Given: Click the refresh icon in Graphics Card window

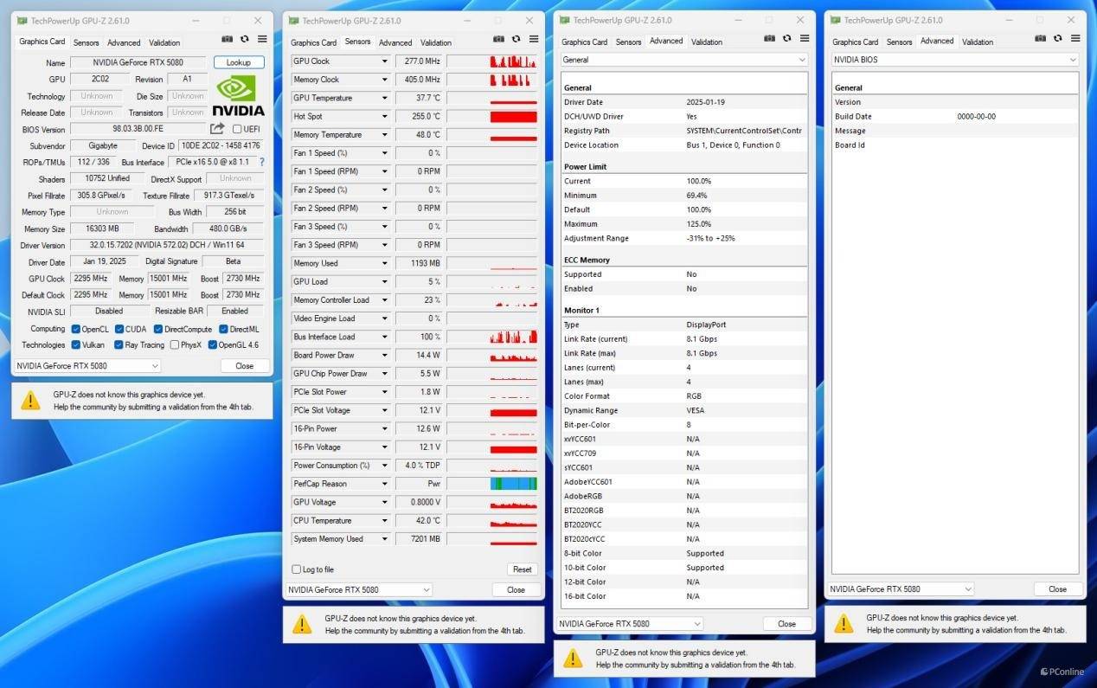Looking at the screenshot, I should (245, 39).
